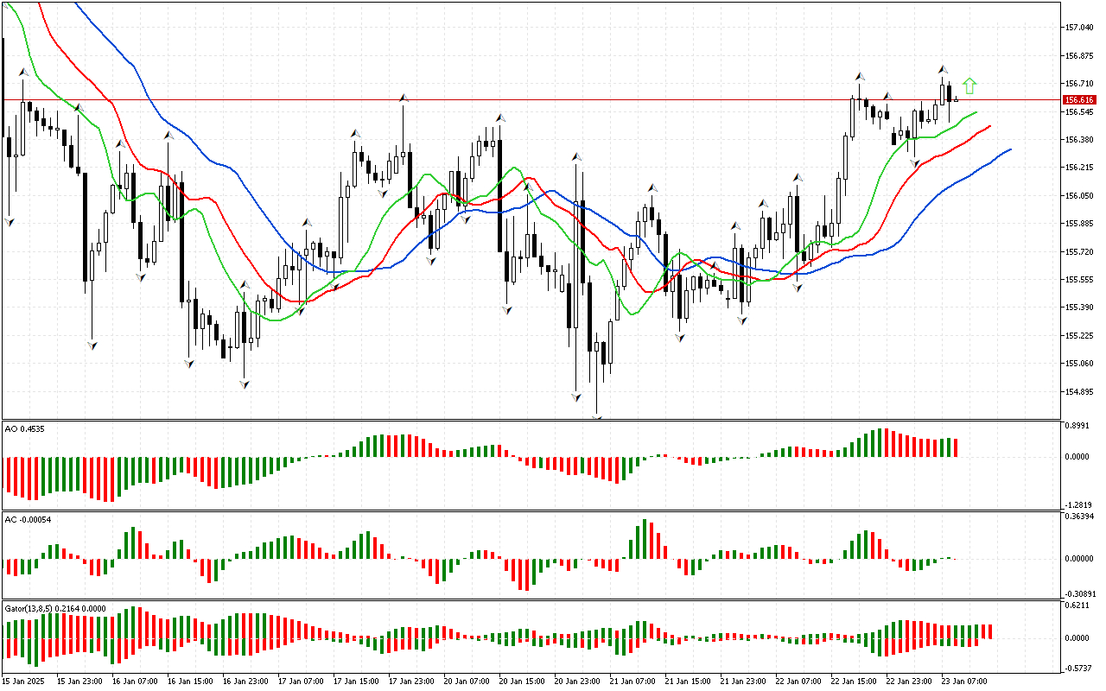The width and height of the screenshot is (1106, 691).
Task: Select the 20 Jan 15:00 time label
Action: click(524, 681)
